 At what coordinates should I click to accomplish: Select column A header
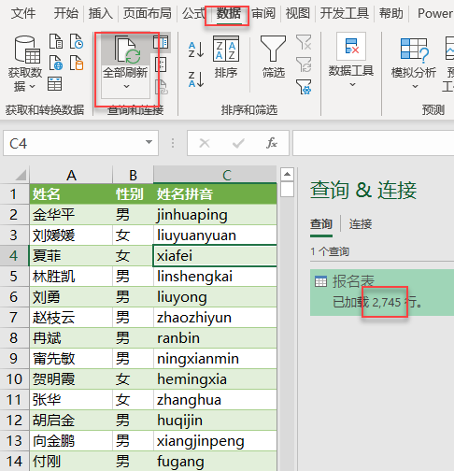coord(71,175)
